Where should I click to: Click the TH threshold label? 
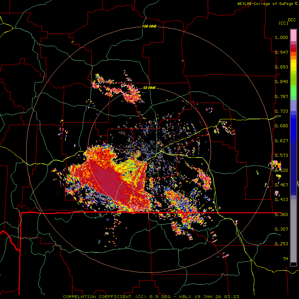pos(285,258)
